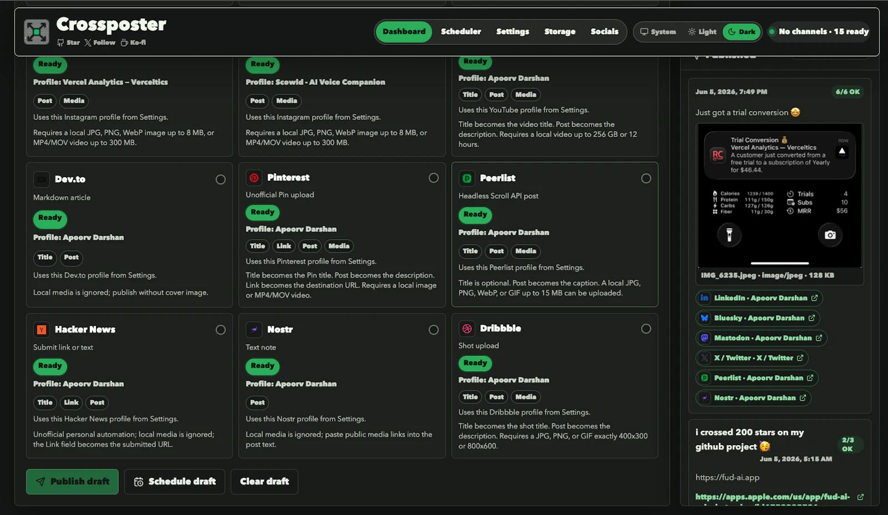The height and width of the screenshot is (515, 888).
Task: Open the LinkedIn Apoorv Darshan post link
Action: 759,298
